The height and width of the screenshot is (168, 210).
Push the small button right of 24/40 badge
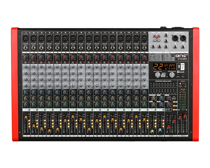[x=167, y=75]
